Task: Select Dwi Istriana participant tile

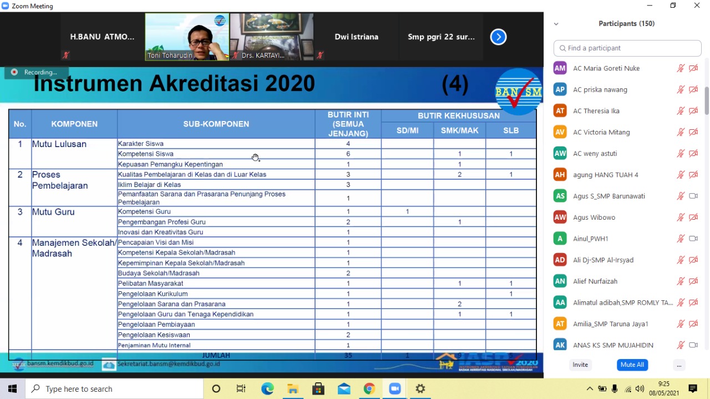Action: tap(356, 37)
